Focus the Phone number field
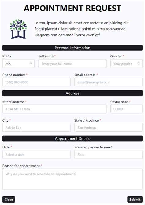Viewport: 145px width, 205px height. pyautogui.click(x=36, y=82)
